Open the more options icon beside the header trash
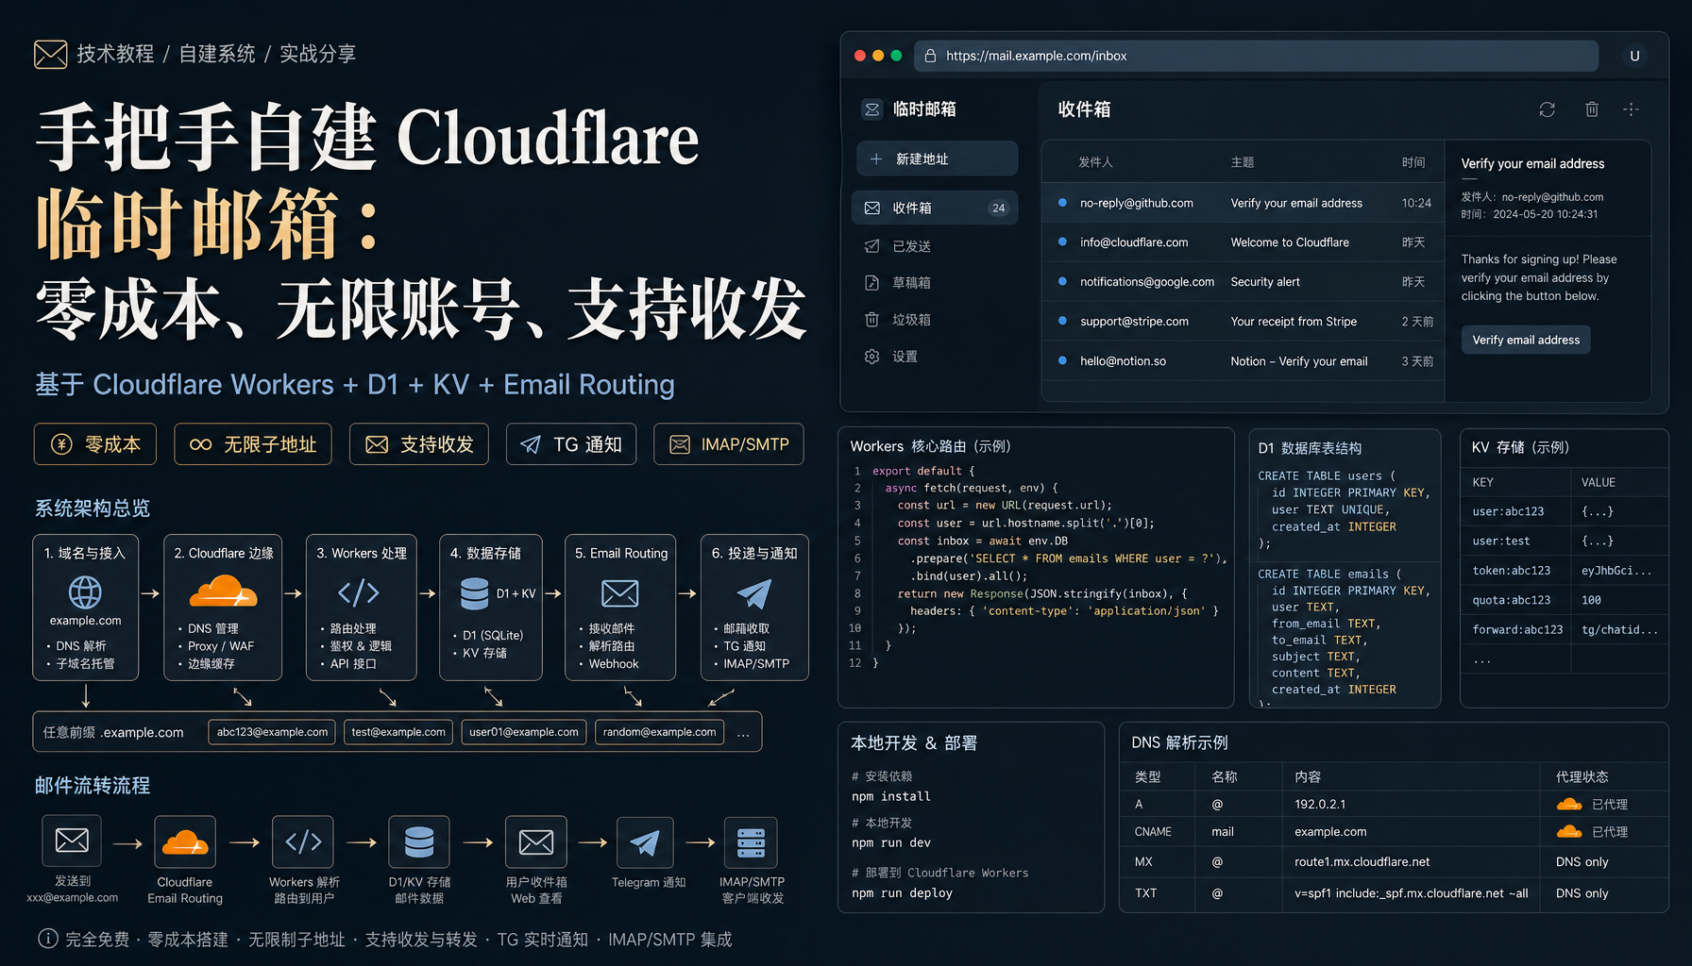The image size is (1692, 966). tap(1631, 109)
